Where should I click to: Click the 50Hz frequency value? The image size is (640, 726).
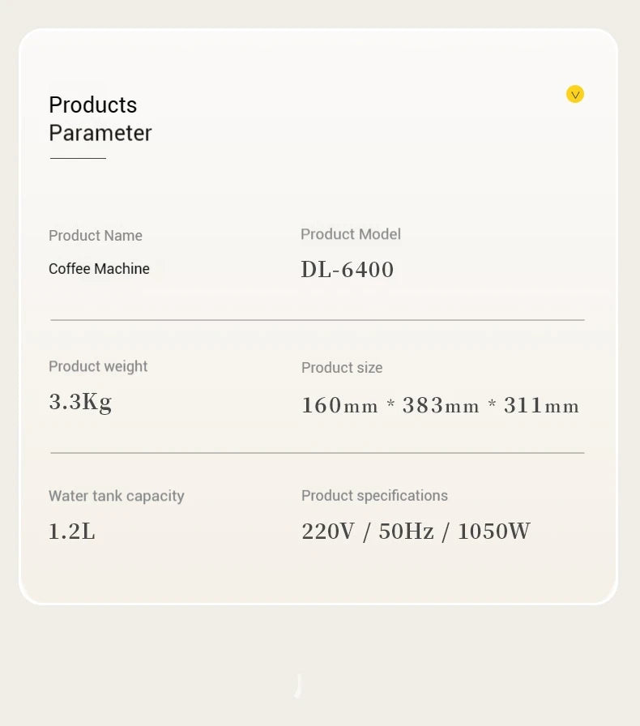[406, 532]
